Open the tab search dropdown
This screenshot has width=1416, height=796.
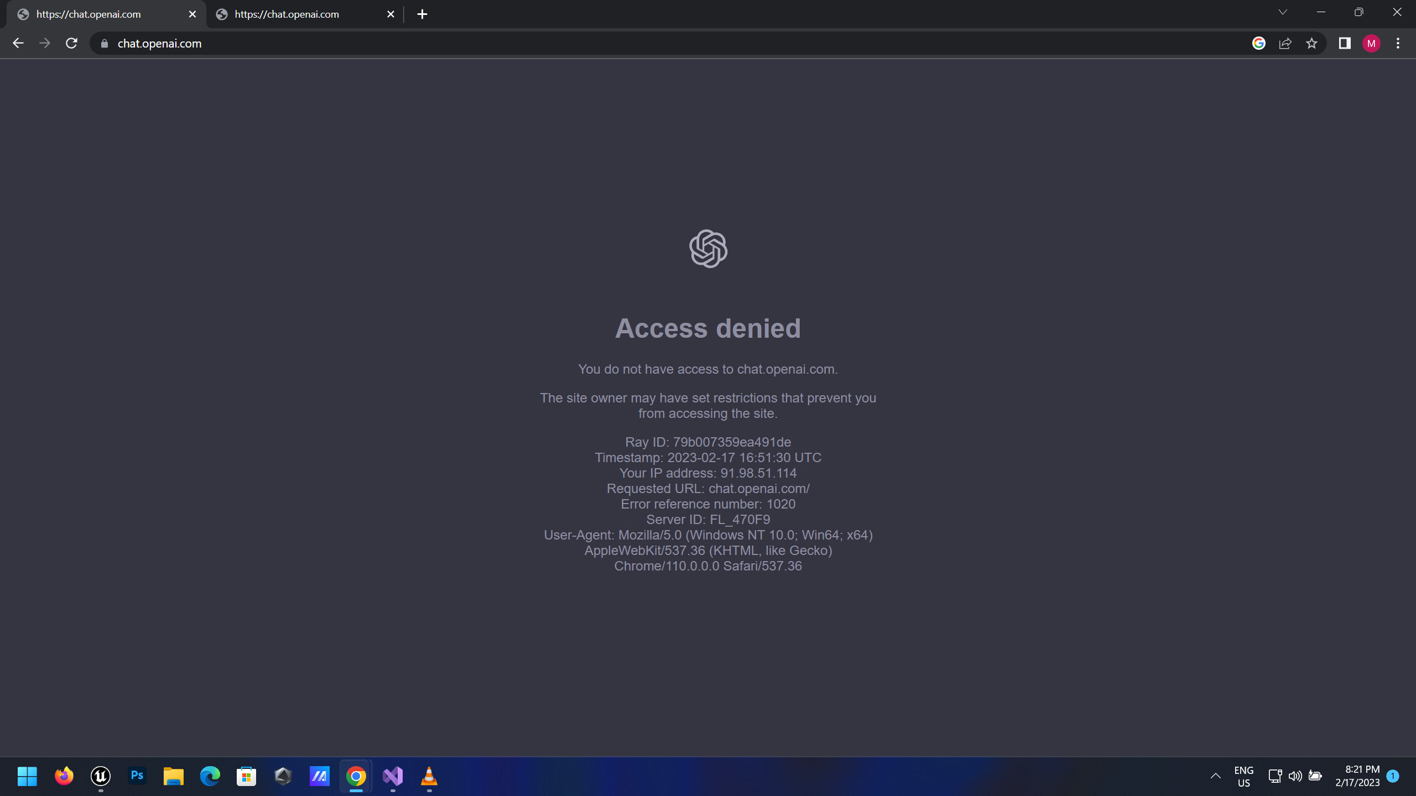[x=1282, y=12]
